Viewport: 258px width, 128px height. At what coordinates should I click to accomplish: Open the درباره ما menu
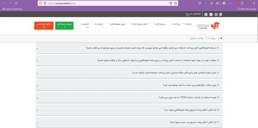(x=99, y=25)
